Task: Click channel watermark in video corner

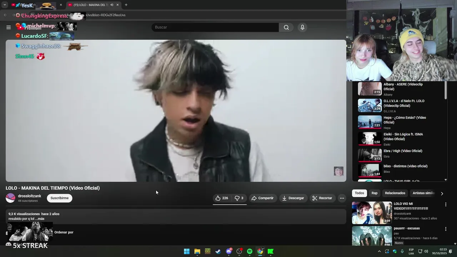Action: 338,171
